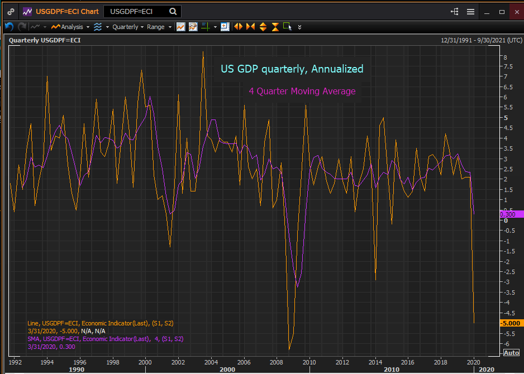
Task: Click the layered chart image icon
Action: [193, 27]
